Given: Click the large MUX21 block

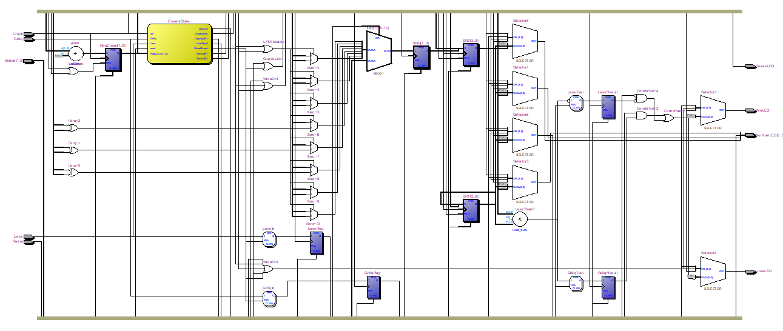Looking at the screenshot, I should click(379, 52).
